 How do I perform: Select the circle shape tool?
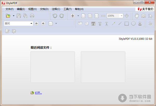133,24
